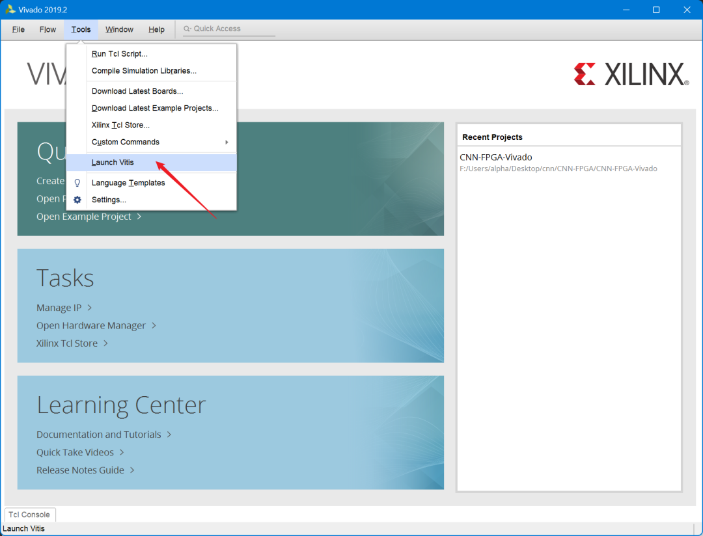This screenshot has height=536, width=703.
Task: Click the Quick Access search magnifier icon
Action: pos(187,29)
